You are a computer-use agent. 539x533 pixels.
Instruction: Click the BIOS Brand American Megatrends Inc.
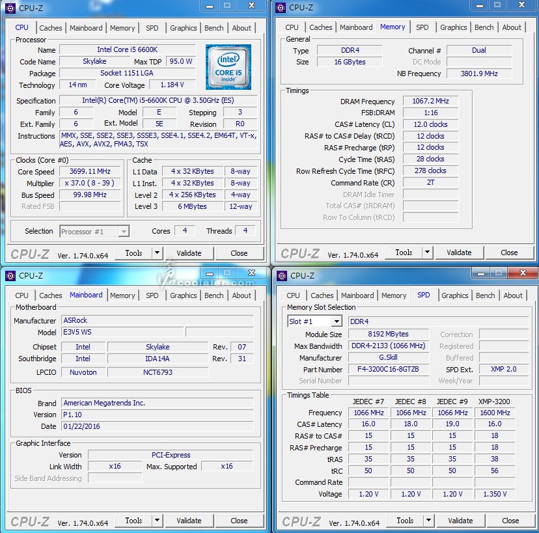click(158, 403)
